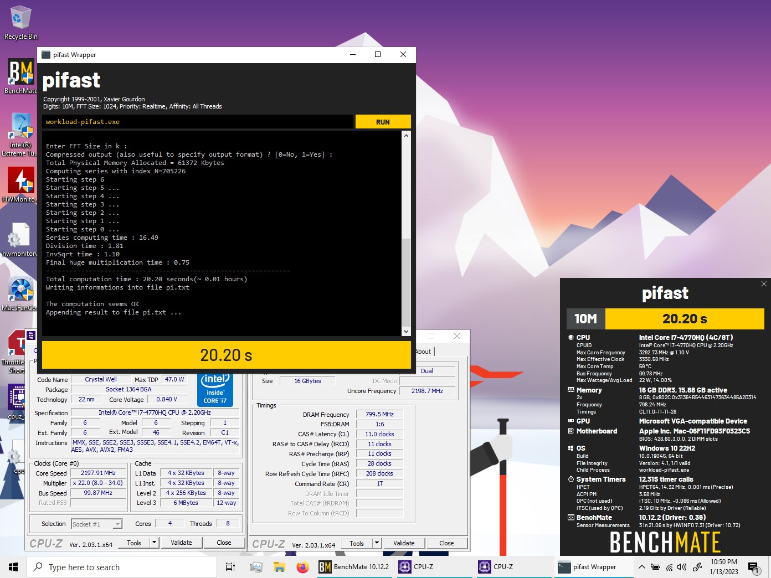Select the CPU section header in BenchMate

click(x=583, y=337)
